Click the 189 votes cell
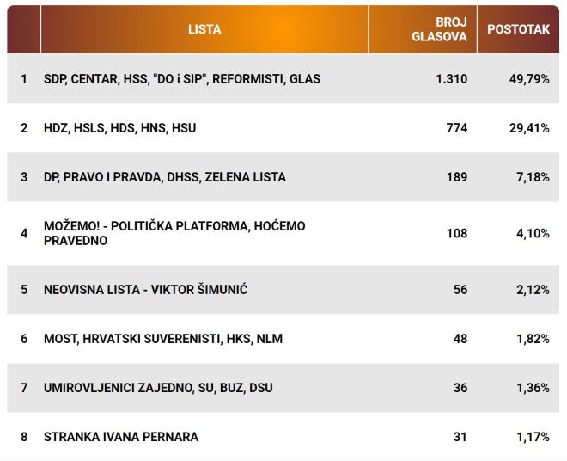567x461 pixels. pos(456,177)
